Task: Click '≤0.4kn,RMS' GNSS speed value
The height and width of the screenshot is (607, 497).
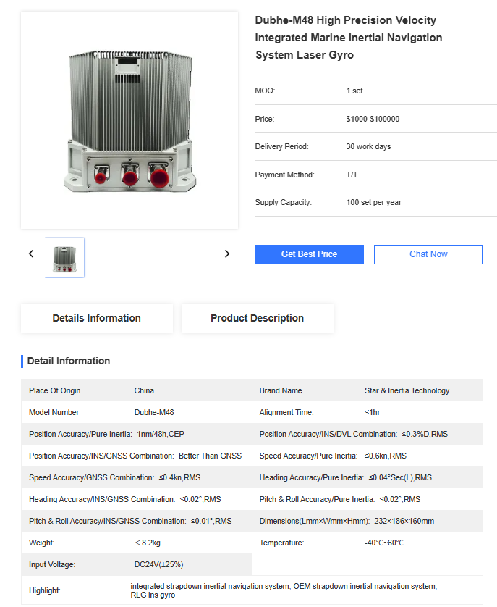Action: (179, 477)
